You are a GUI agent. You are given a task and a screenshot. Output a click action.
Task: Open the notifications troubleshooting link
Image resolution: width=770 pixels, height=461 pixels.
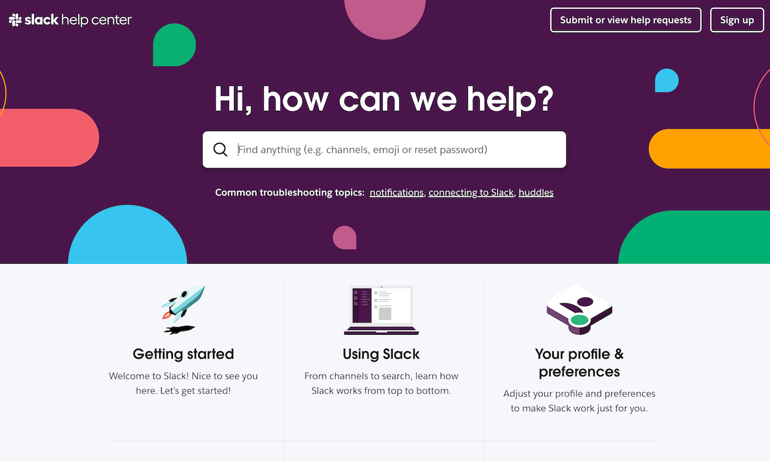pyautogui.click(x=396, y=193)
